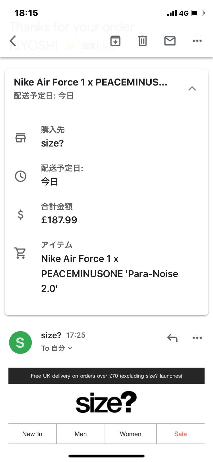Screen dimensions: 213x462
Task: Open the New In tab
Action: pos(32,434)
